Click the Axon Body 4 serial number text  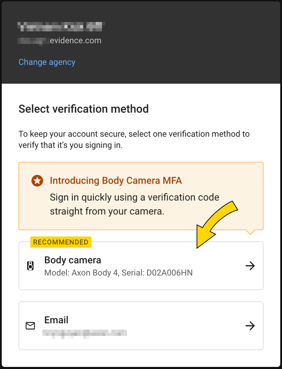tap(118, 273)
